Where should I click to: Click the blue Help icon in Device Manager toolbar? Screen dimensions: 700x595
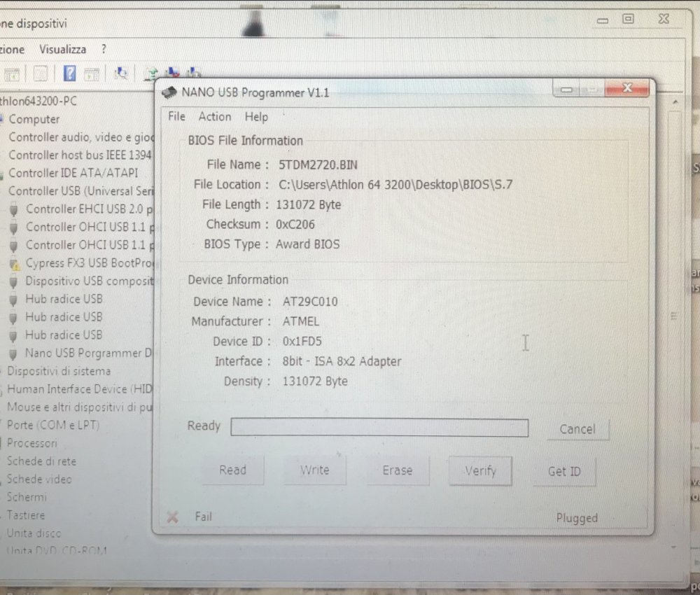[x=69, y=72]
